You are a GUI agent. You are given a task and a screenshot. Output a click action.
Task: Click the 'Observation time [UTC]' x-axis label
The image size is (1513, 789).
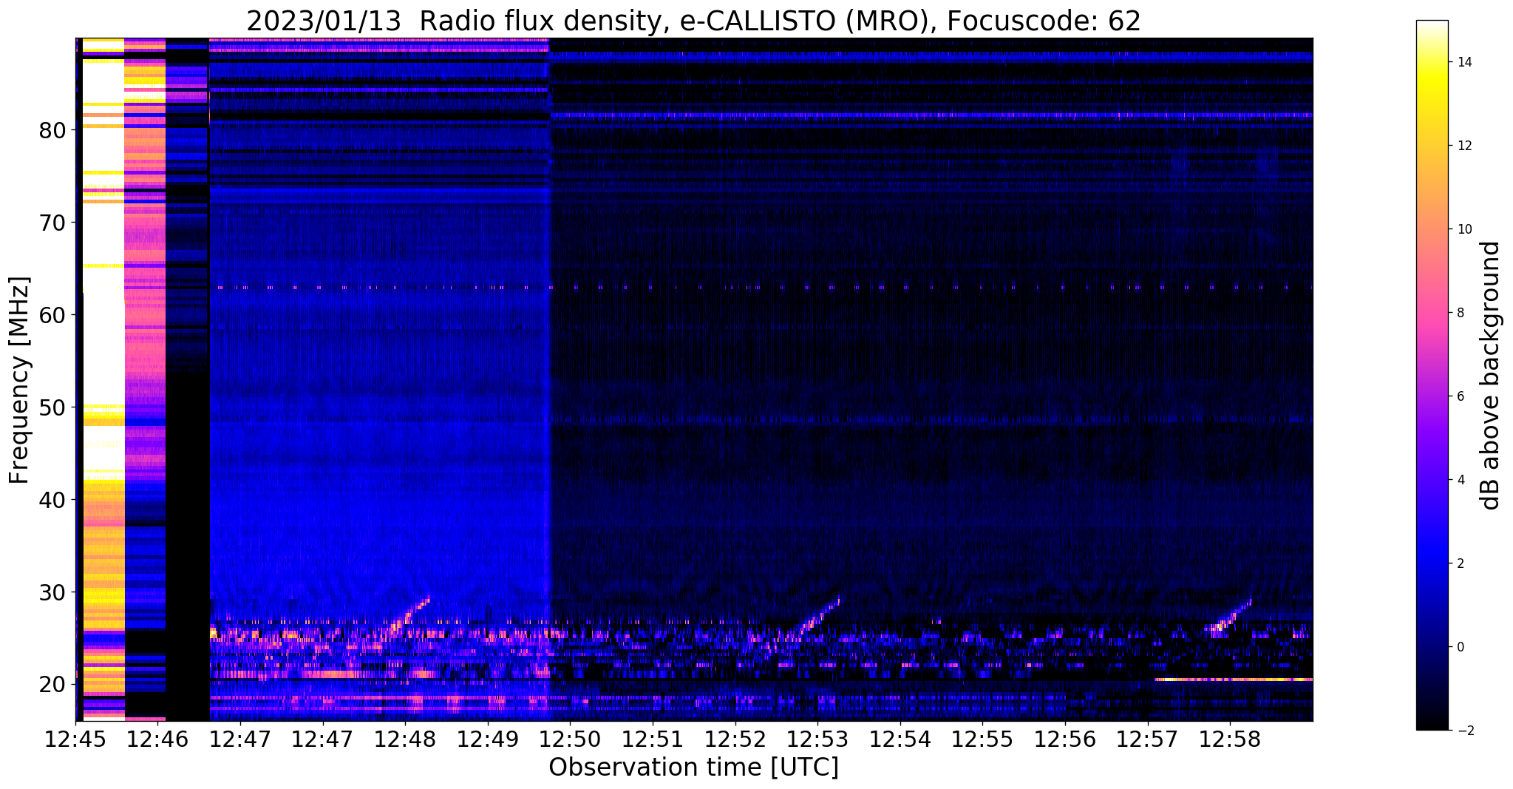[693, 768]
